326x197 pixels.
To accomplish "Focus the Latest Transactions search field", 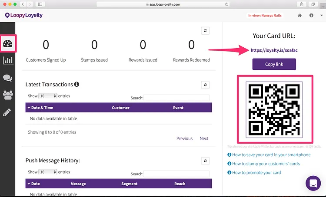I will (x=176, y=98).
